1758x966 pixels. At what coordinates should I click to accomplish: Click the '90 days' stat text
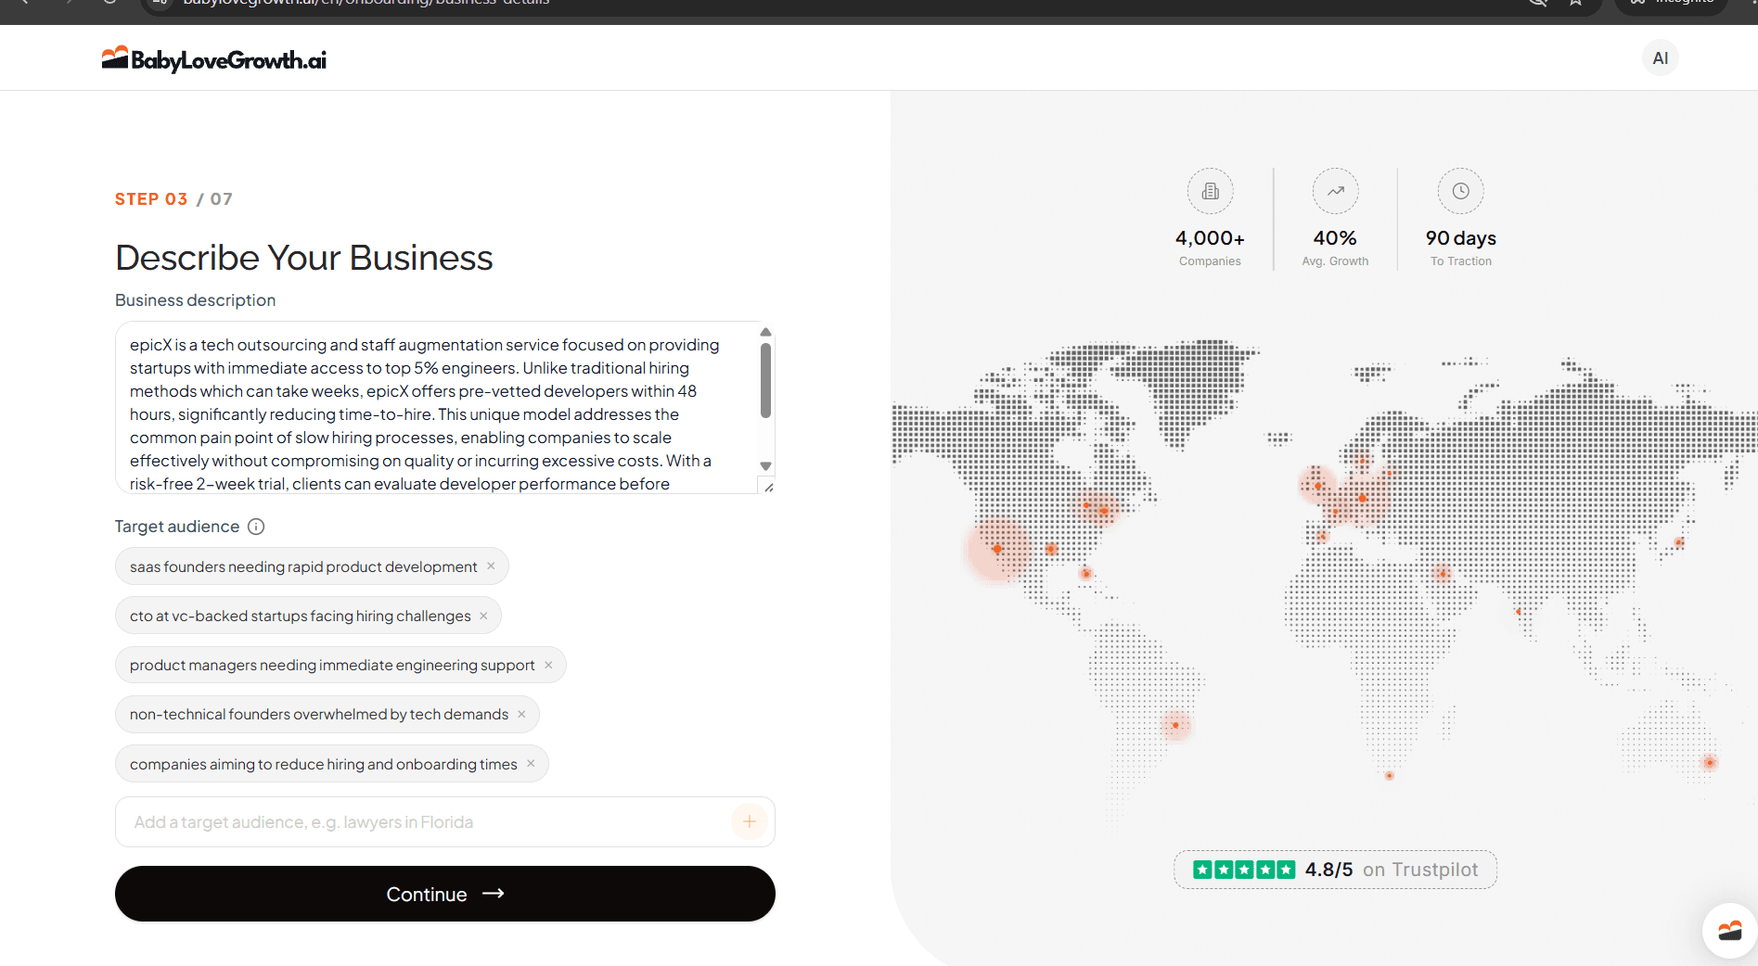(1460, 238)
